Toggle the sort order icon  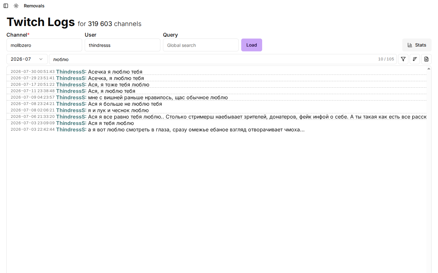415,59
